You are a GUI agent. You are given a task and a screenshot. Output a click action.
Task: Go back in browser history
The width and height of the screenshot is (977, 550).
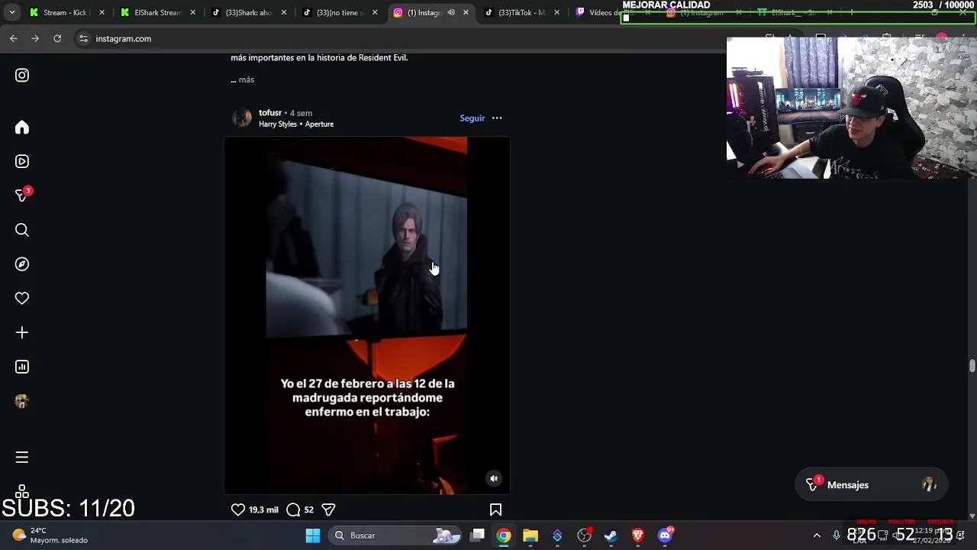[x=14, y=38]
